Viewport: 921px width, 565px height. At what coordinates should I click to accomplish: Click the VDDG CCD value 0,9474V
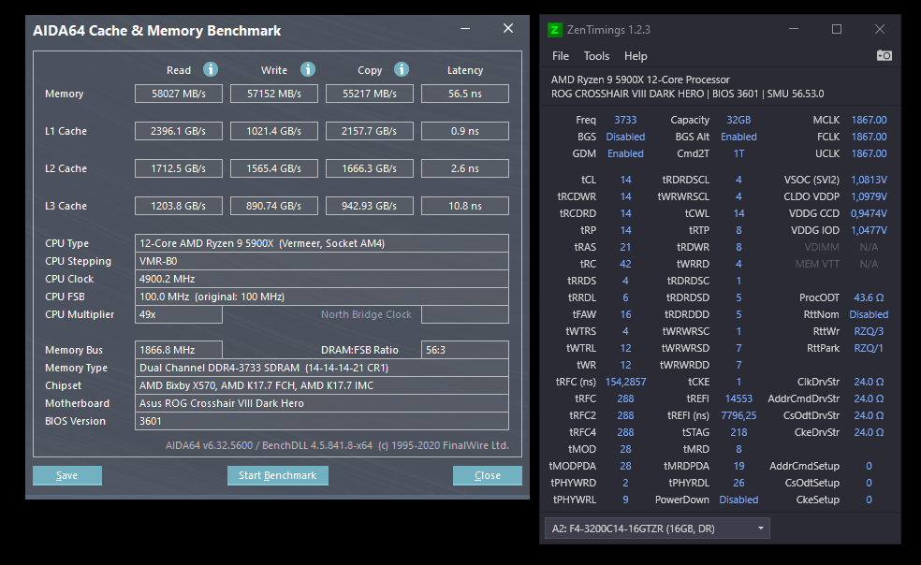(x=869, y=213)
